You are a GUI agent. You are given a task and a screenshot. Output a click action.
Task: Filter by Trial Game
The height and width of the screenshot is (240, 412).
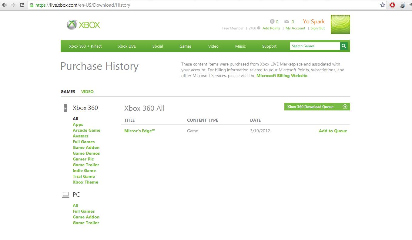coord(84,176)
